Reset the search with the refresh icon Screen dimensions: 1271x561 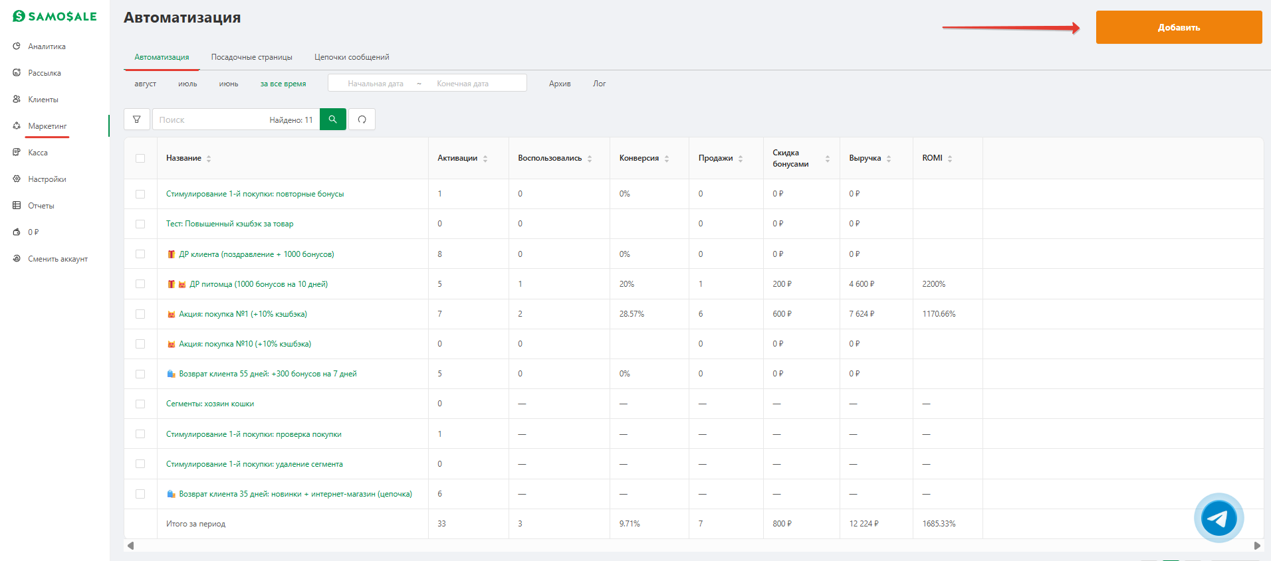coord(362,120)
